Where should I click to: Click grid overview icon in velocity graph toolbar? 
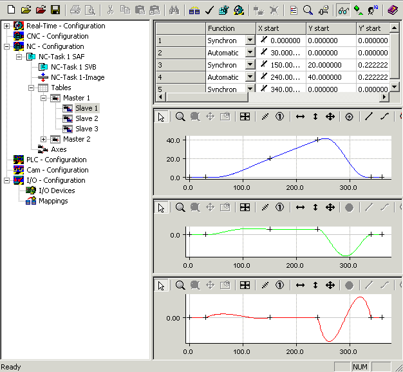[x=245, y=208]
